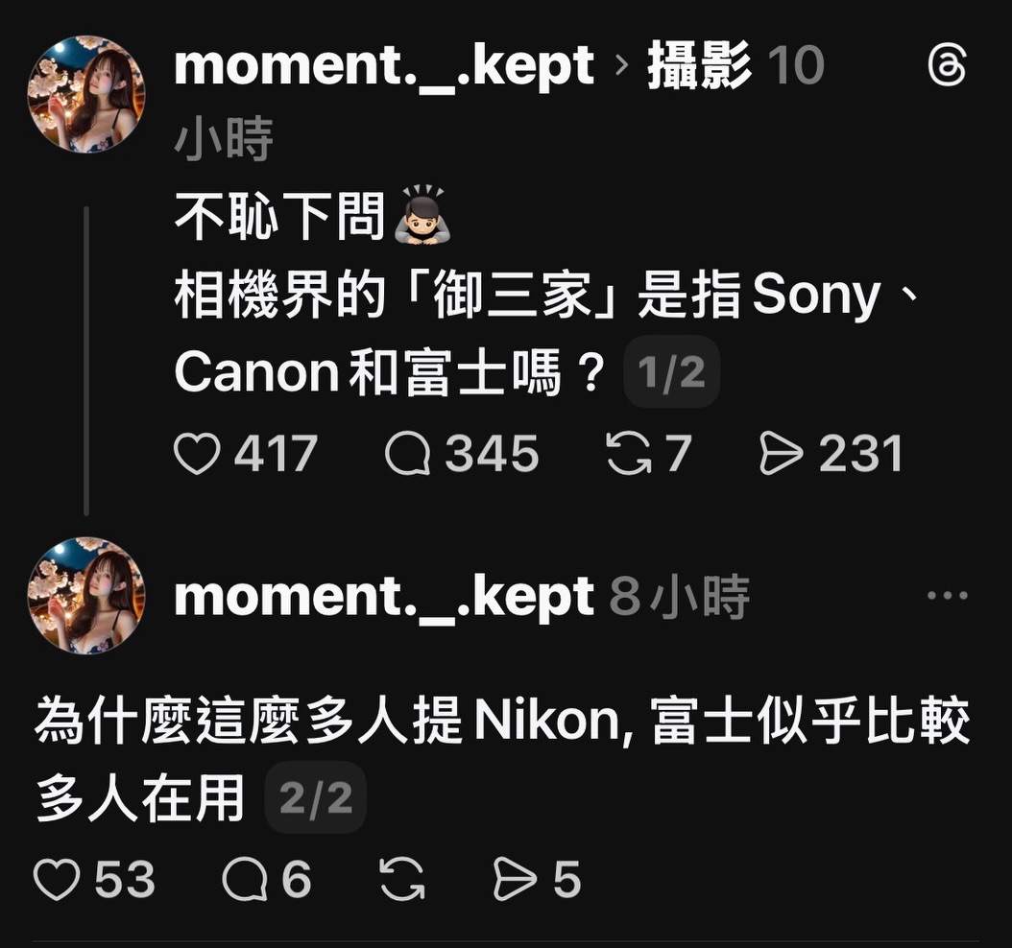
Task: Repost the second post about Nikon
Action: coord(402,879)
